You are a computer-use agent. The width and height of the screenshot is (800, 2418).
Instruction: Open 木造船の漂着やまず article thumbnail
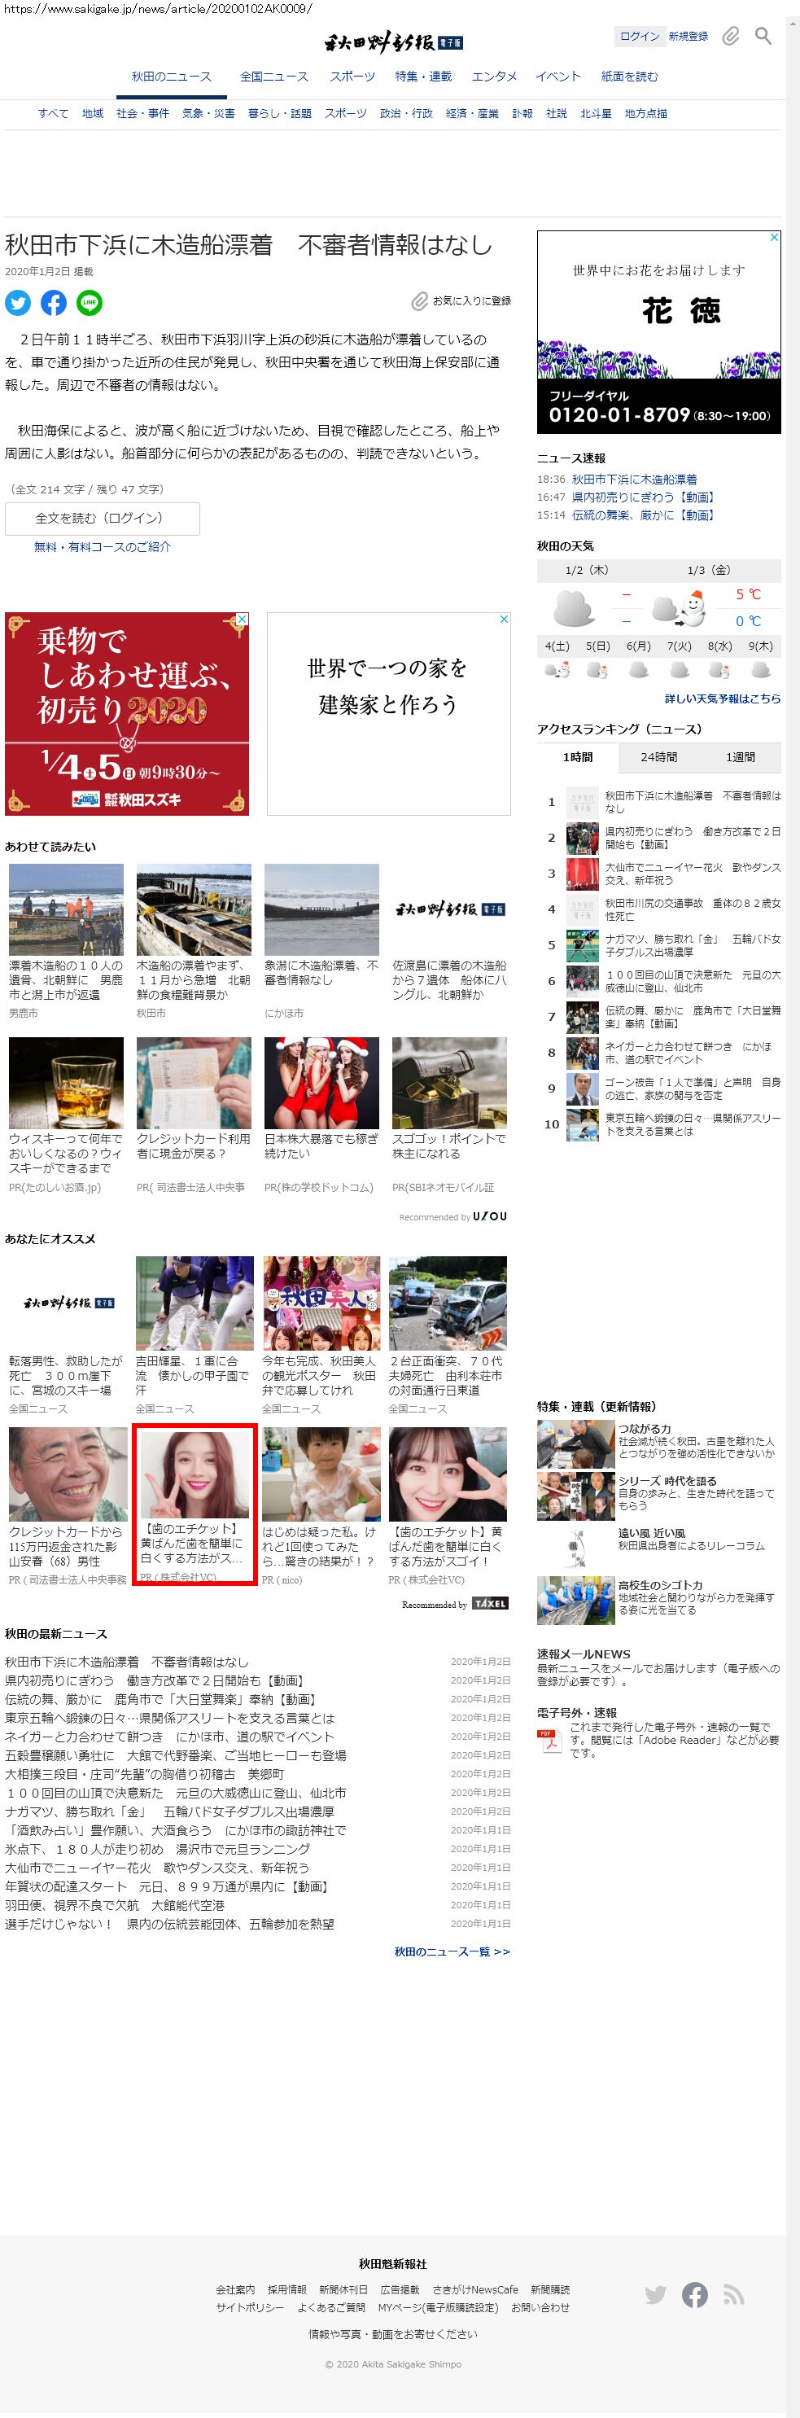[x=195, y=909]
